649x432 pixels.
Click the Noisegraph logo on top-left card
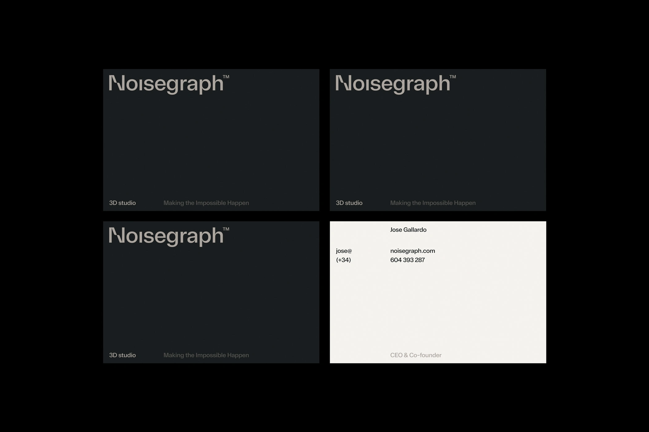coord(166,84)
